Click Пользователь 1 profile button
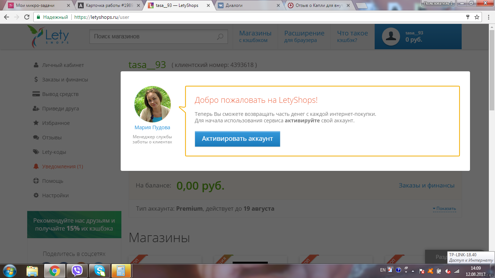Viewport: 495px width, 278px height. [x=438, y=3]
